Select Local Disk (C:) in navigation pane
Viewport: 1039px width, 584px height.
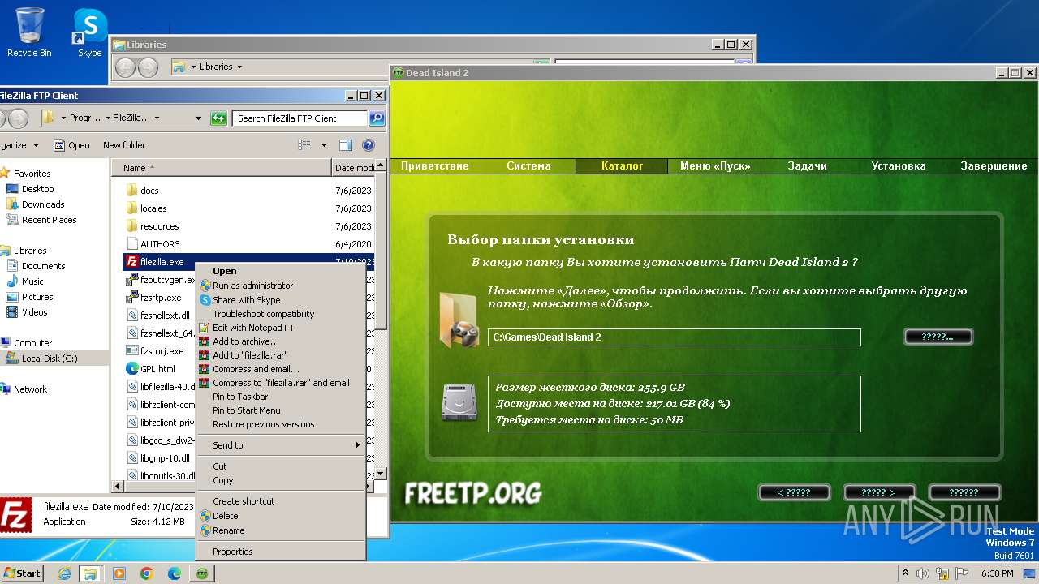[50, 359]
